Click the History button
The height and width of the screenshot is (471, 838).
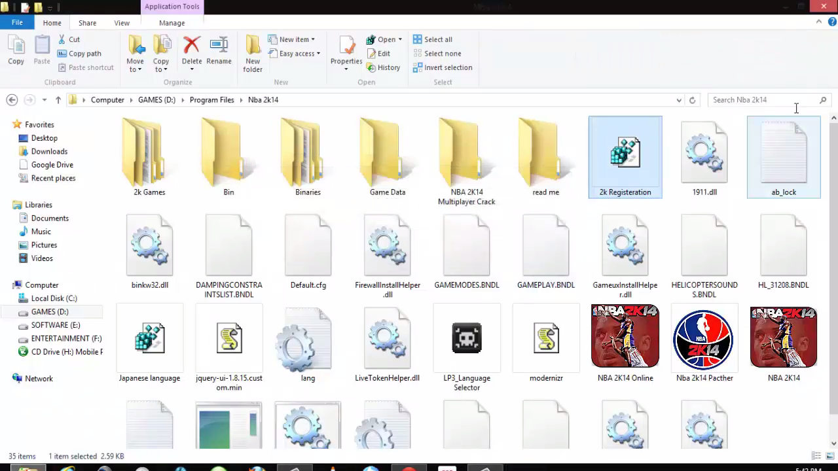point(383,67)
